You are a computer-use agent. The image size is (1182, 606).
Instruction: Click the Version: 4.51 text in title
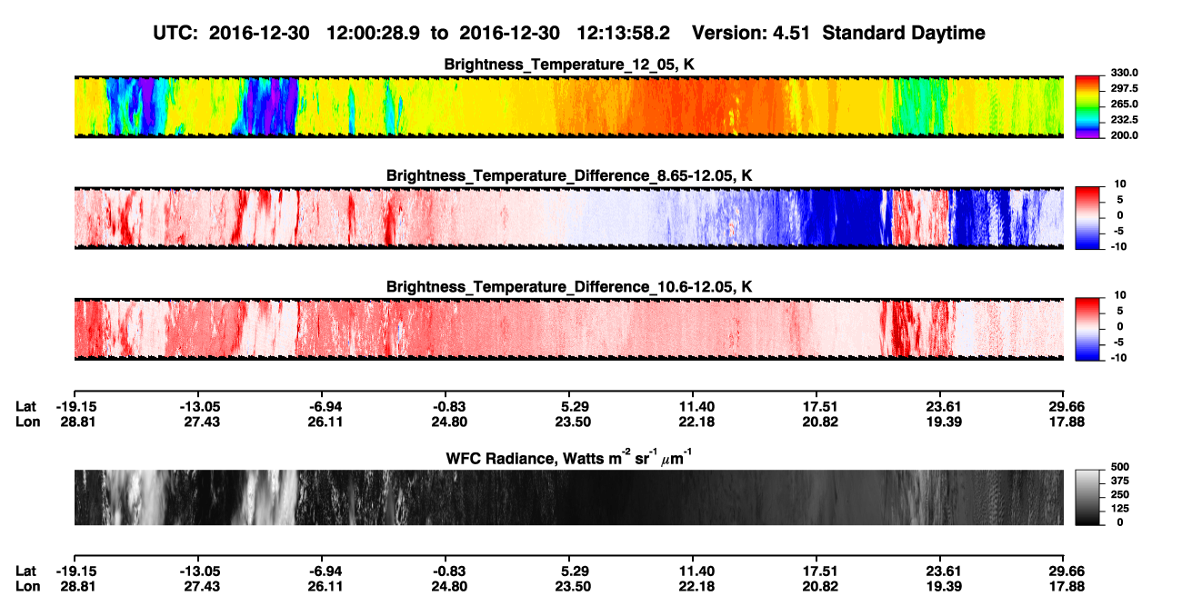point(753,33)
